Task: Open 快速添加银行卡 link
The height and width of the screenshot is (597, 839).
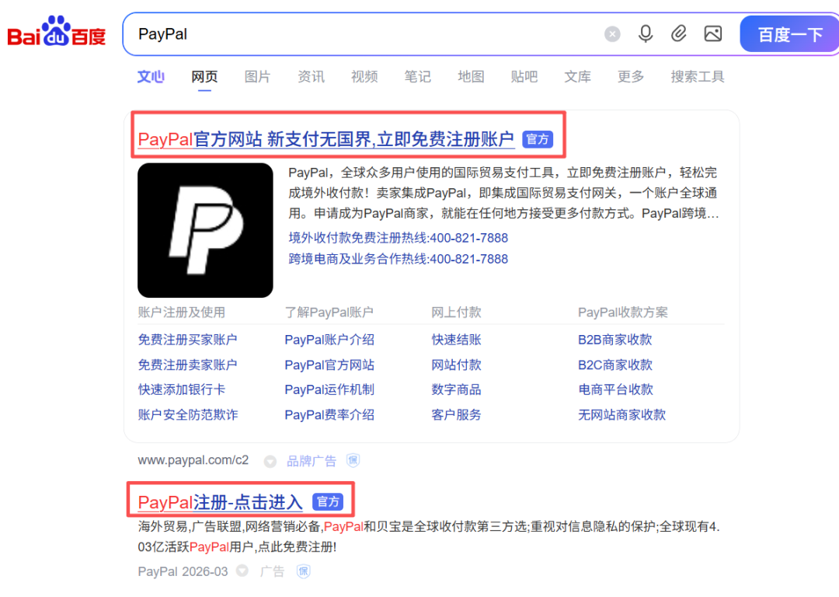Action: (181, 389)
